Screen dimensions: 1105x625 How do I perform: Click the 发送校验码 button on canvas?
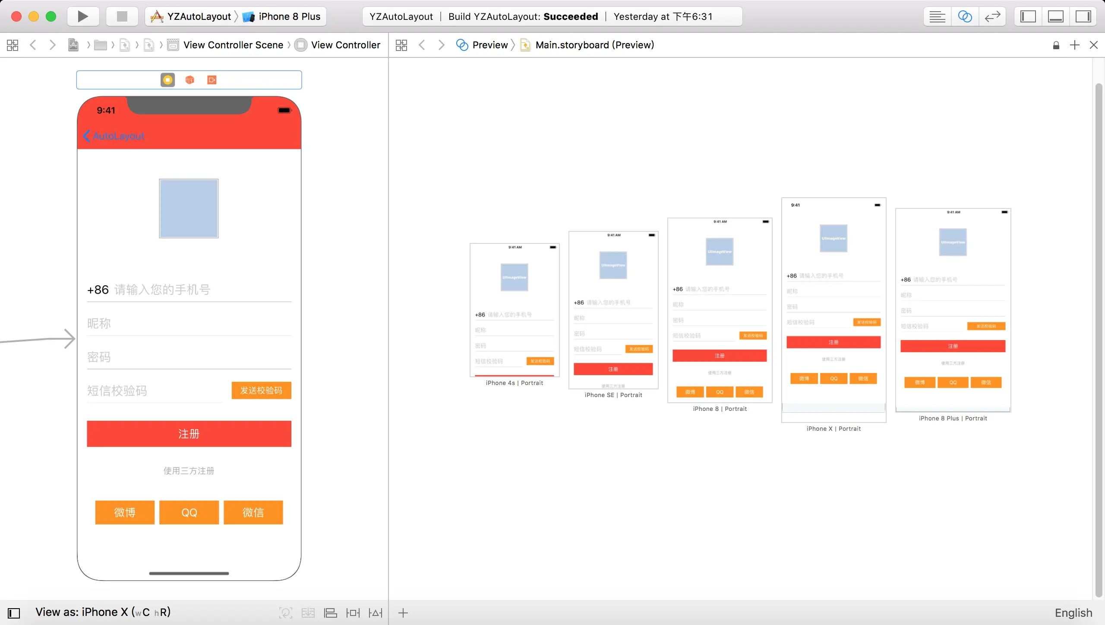(261, 390)
